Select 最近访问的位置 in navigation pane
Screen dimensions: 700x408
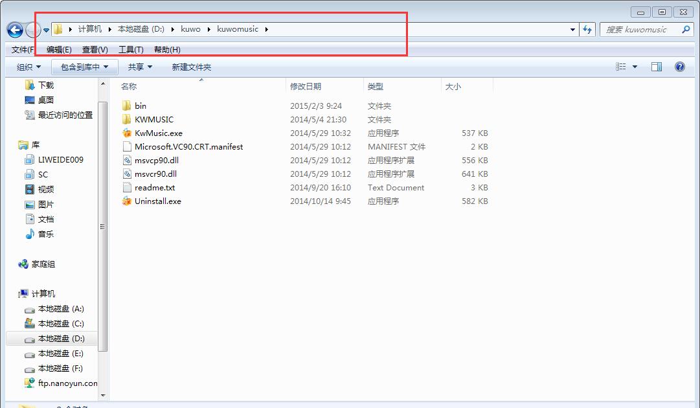coord(65,115)
